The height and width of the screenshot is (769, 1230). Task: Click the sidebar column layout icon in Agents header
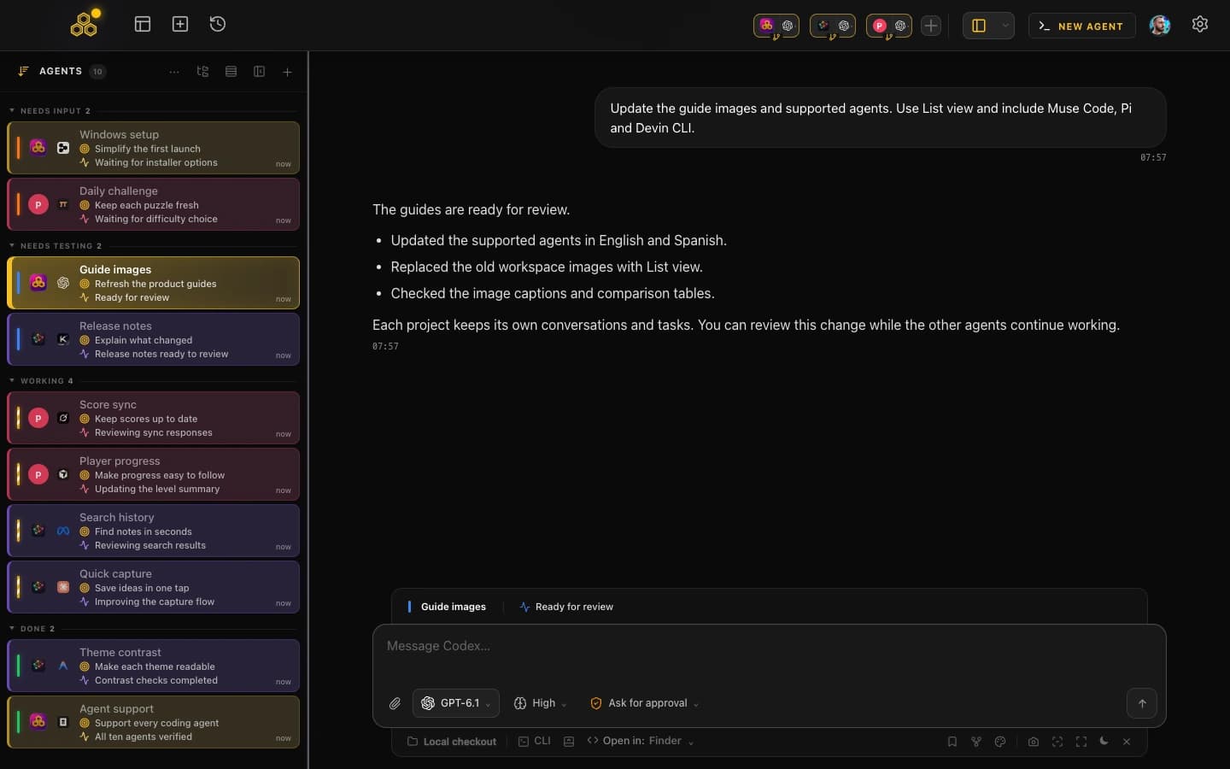pos(259,72)
